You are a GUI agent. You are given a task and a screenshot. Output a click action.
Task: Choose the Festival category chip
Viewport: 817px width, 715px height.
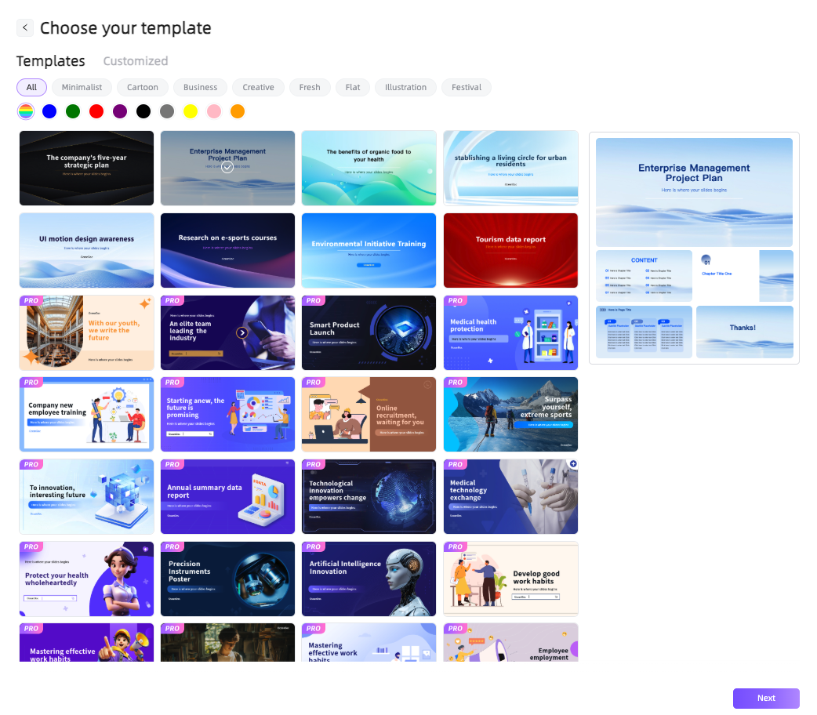pyautogui.click(x=467, y=87)
